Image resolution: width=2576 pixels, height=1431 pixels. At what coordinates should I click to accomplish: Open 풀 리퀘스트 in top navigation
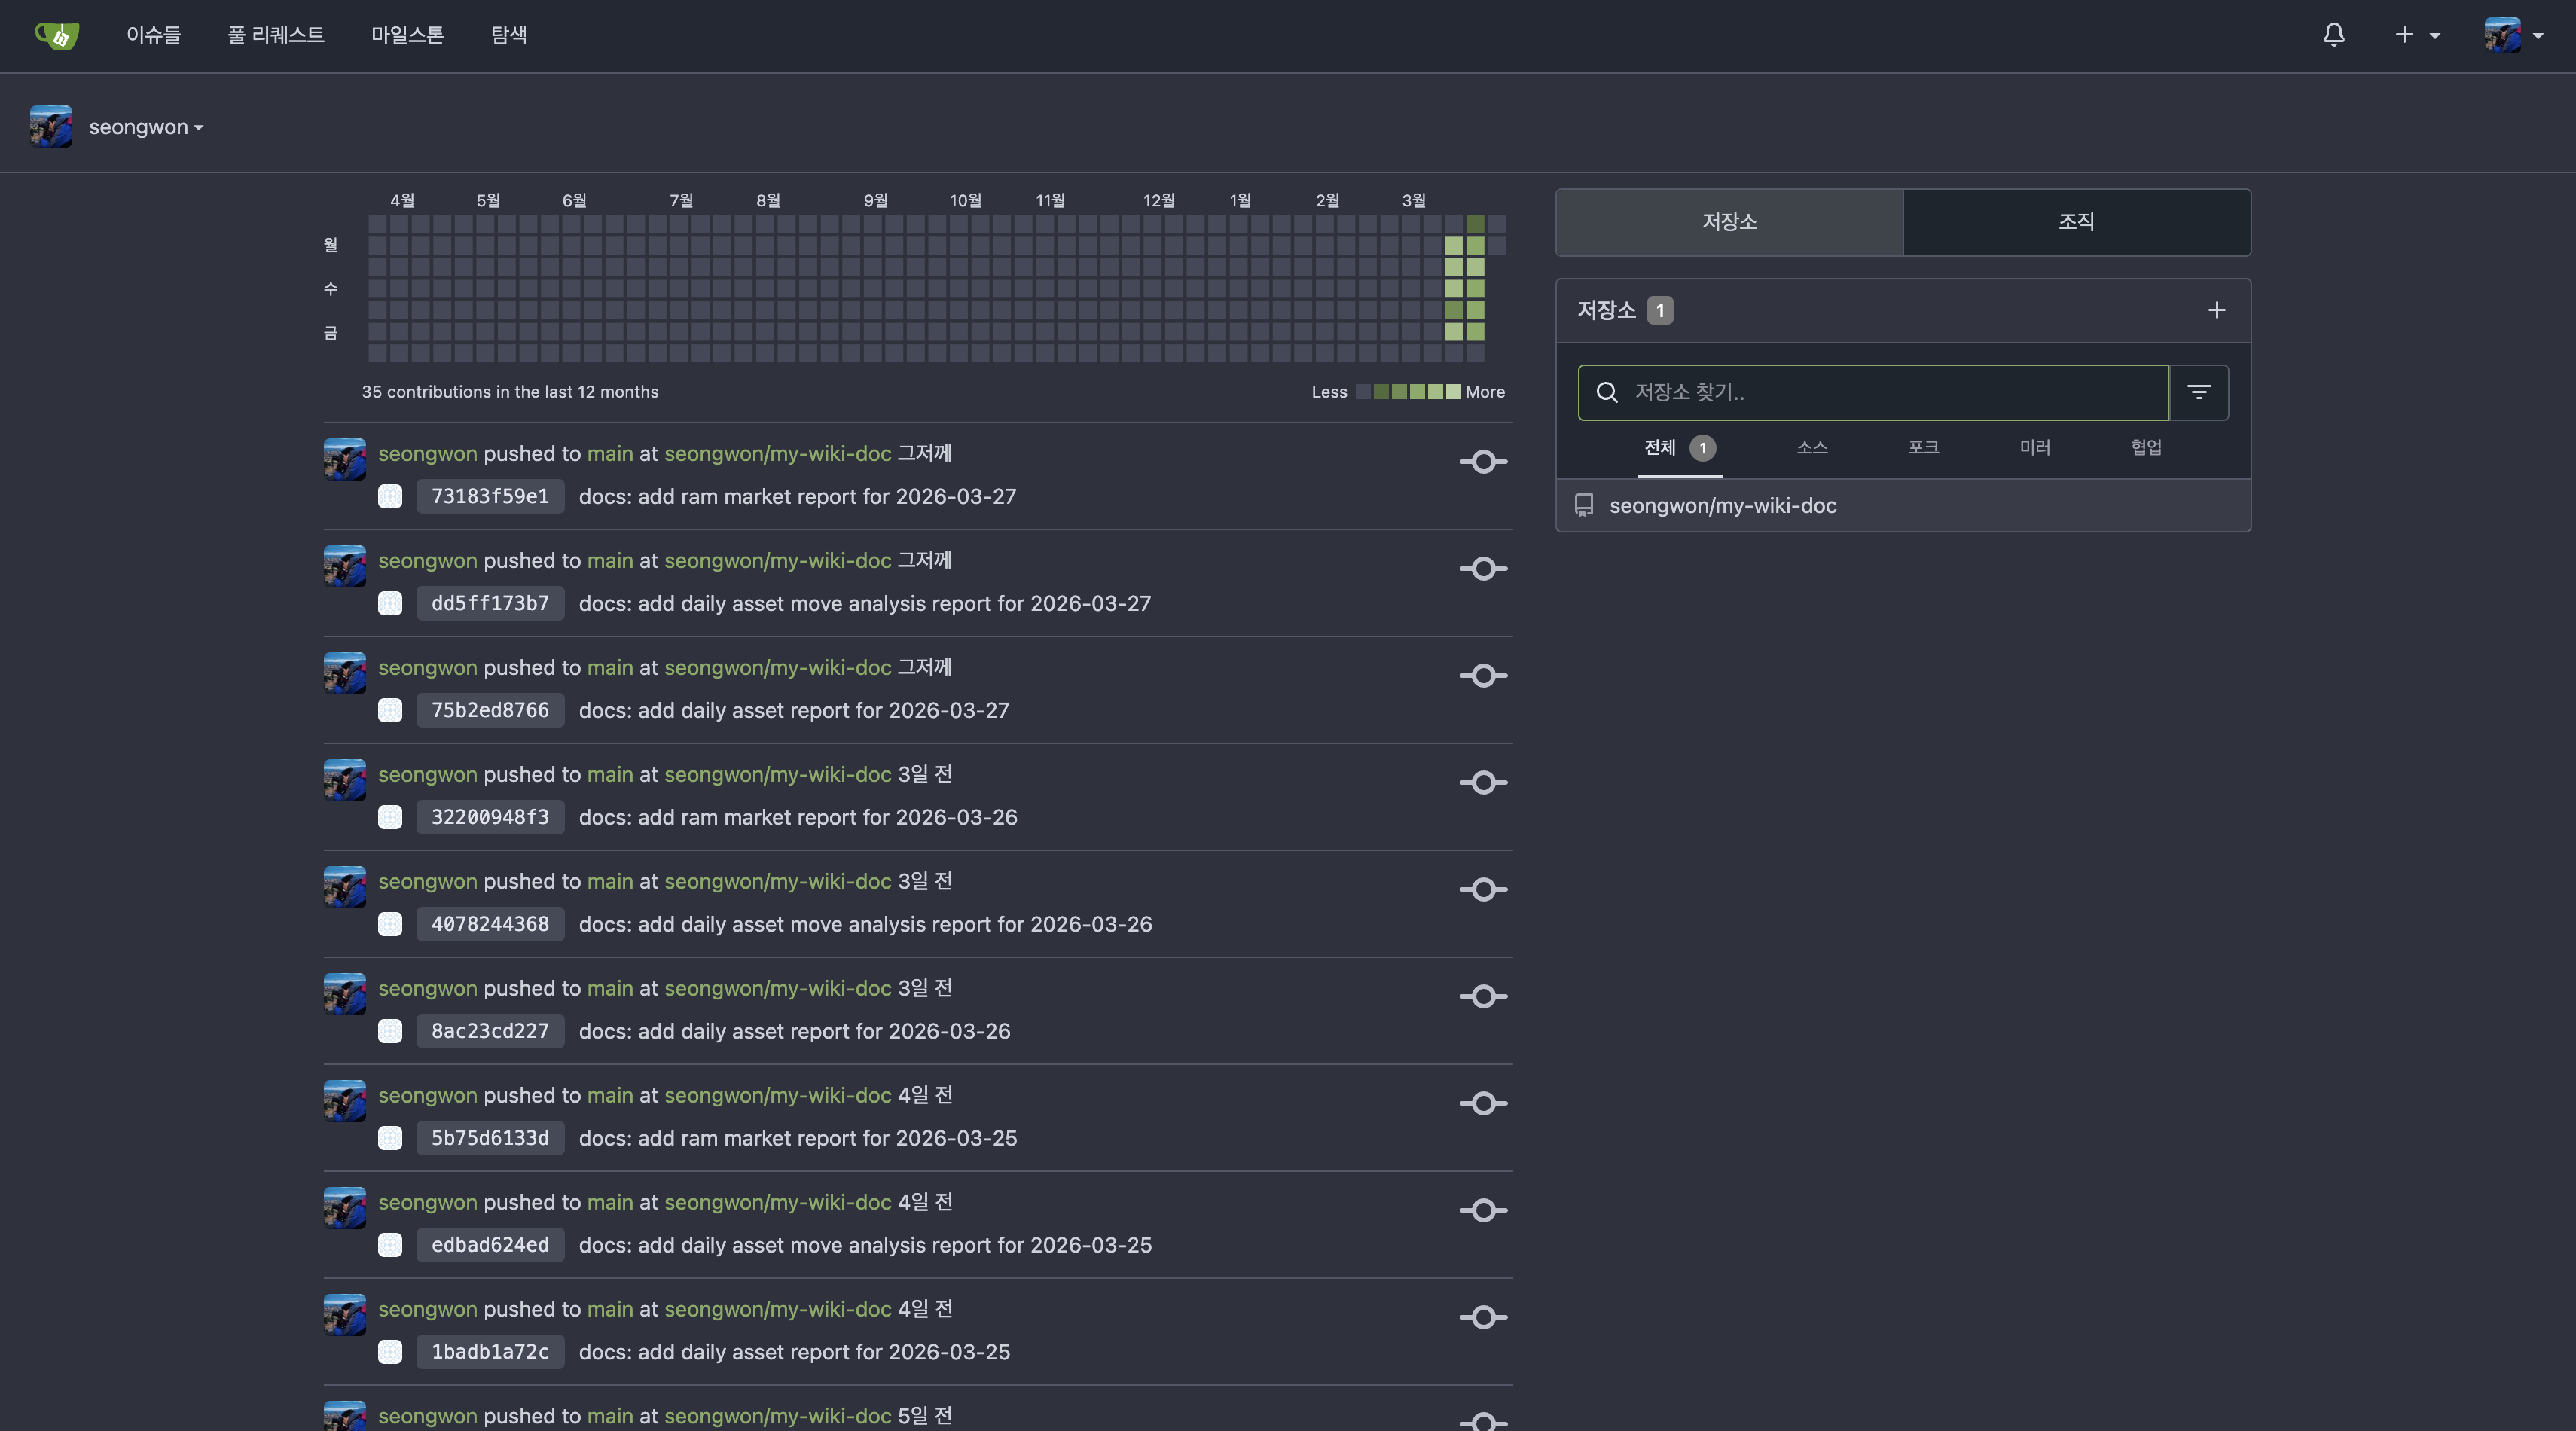tap(275, 35)
